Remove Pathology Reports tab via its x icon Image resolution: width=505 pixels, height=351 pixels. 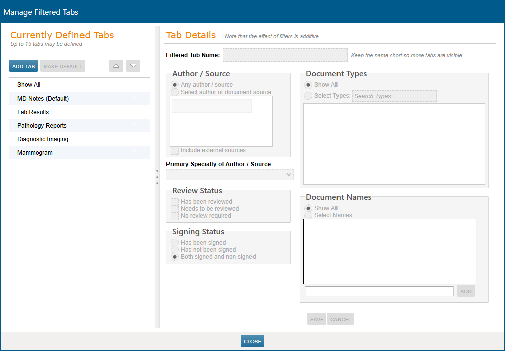(135, 125)
